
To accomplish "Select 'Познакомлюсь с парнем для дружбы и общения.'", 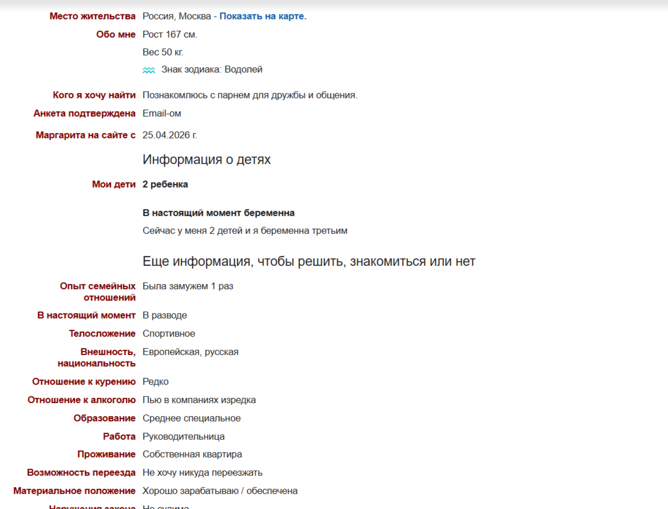I will [x=250, y=95].
